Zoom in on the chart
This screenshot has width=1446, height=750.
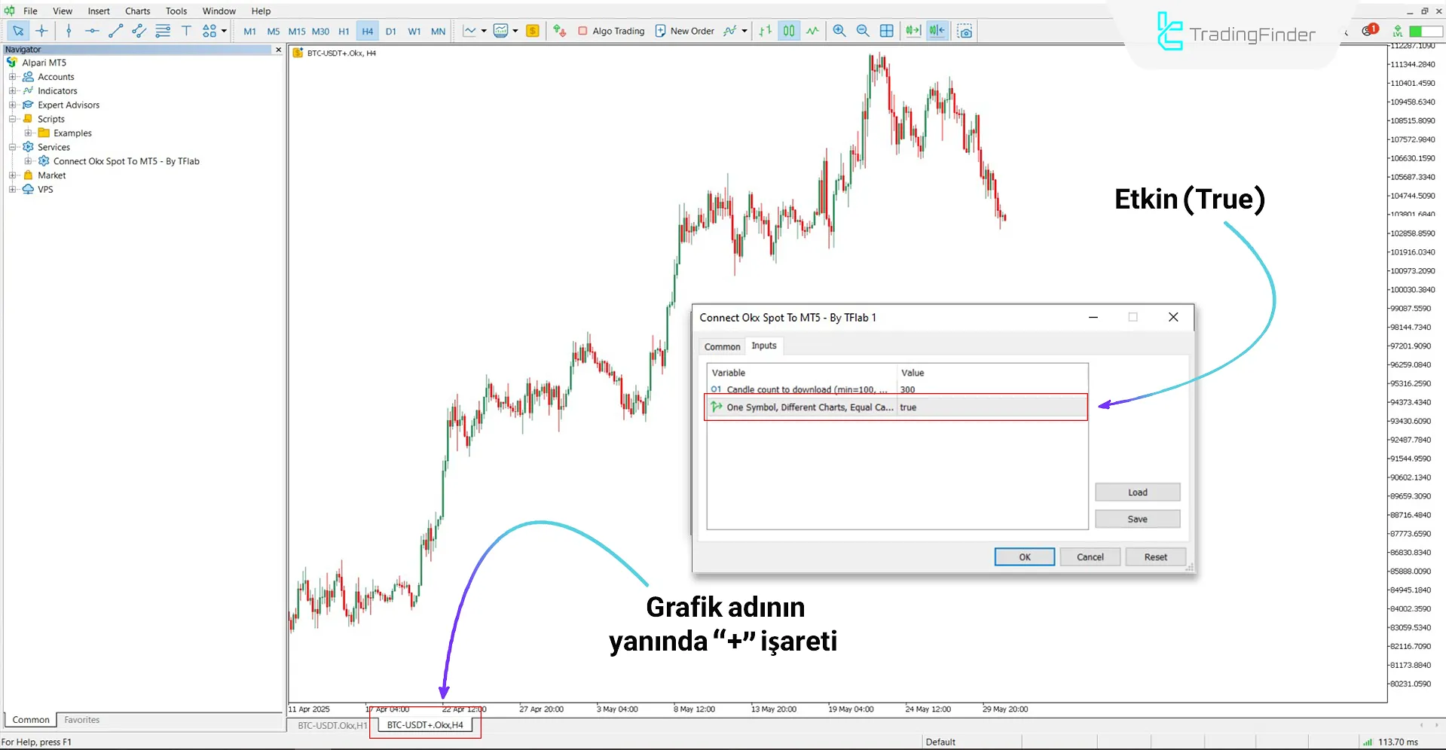[839, 31]
